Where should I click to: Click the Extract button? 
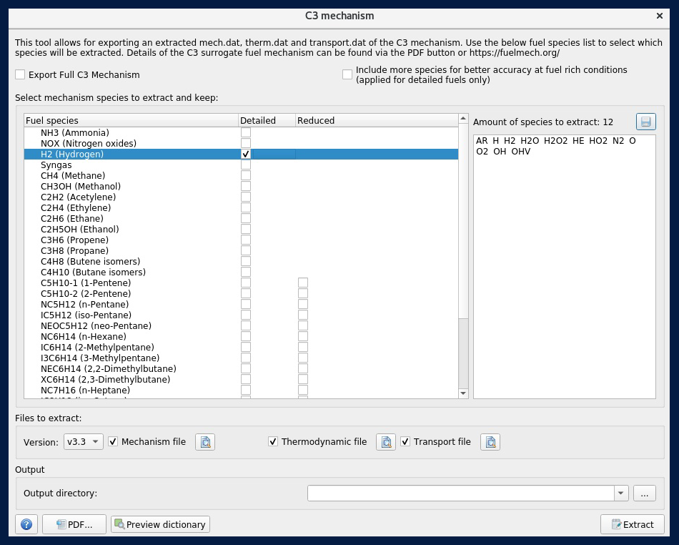click(633, 525)
